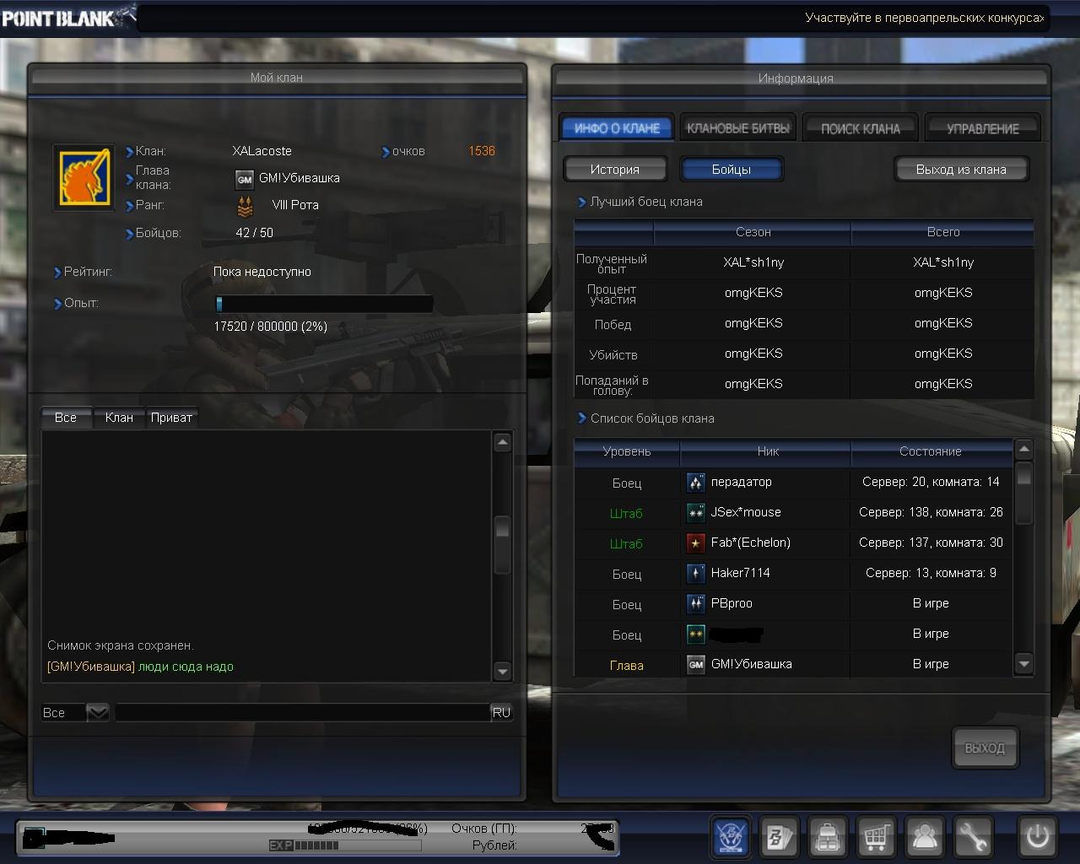
Task: Open the clan emblem icon in bottom toolbar
Action: point(731,837)
